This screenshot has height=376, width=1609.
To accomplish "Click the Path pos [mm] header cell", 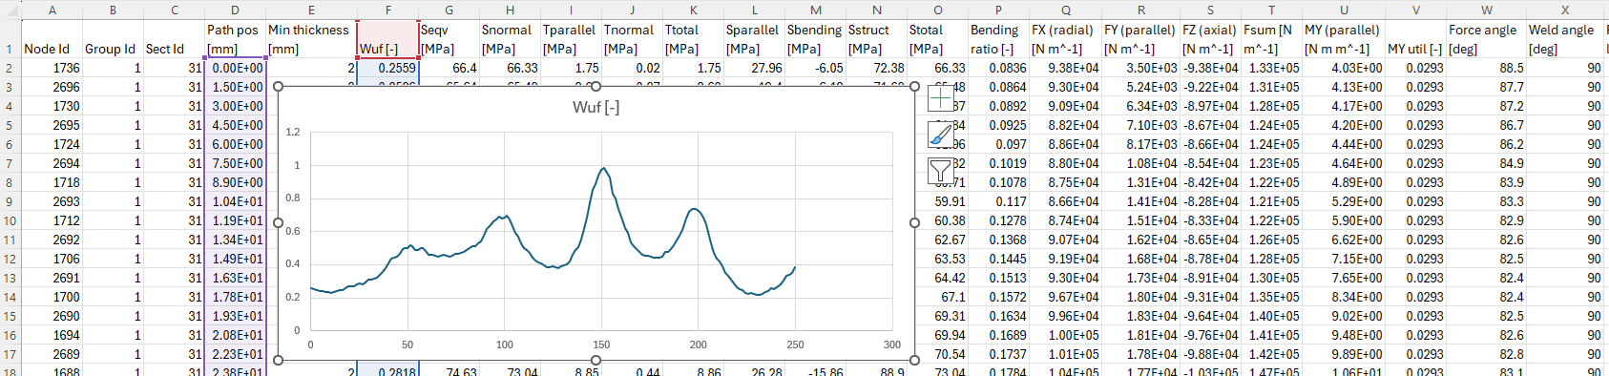I will coord(236,39).
